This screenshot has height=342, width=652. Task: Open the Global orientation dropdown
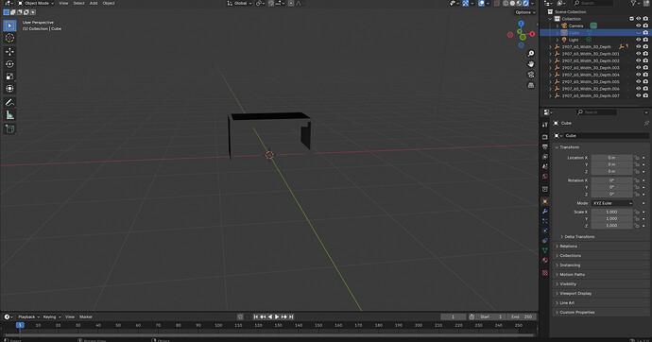coord(239,4)
